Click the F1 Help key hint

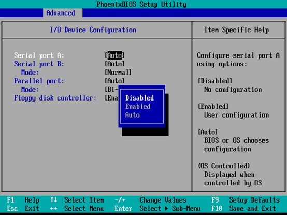click(x=23, y=200)
